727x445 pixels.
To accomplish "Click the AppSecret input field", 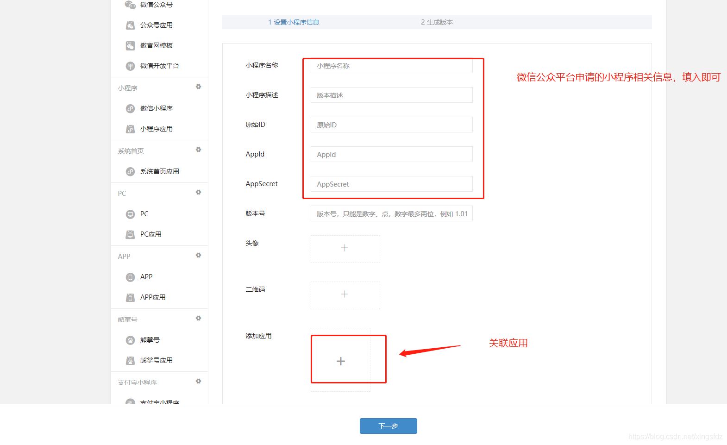I will tap(391, 184).
